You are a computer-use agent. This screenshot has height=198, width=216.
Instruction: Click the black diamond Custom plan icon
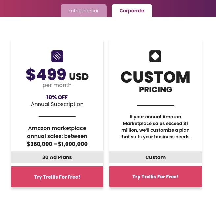pos(155,56)
